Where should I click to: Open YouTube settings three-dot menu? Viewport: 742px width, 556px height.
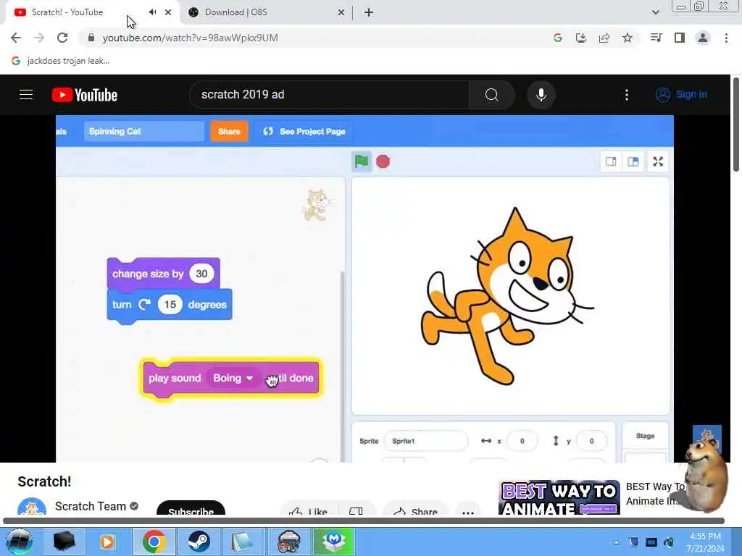click(x=627, y=95)
